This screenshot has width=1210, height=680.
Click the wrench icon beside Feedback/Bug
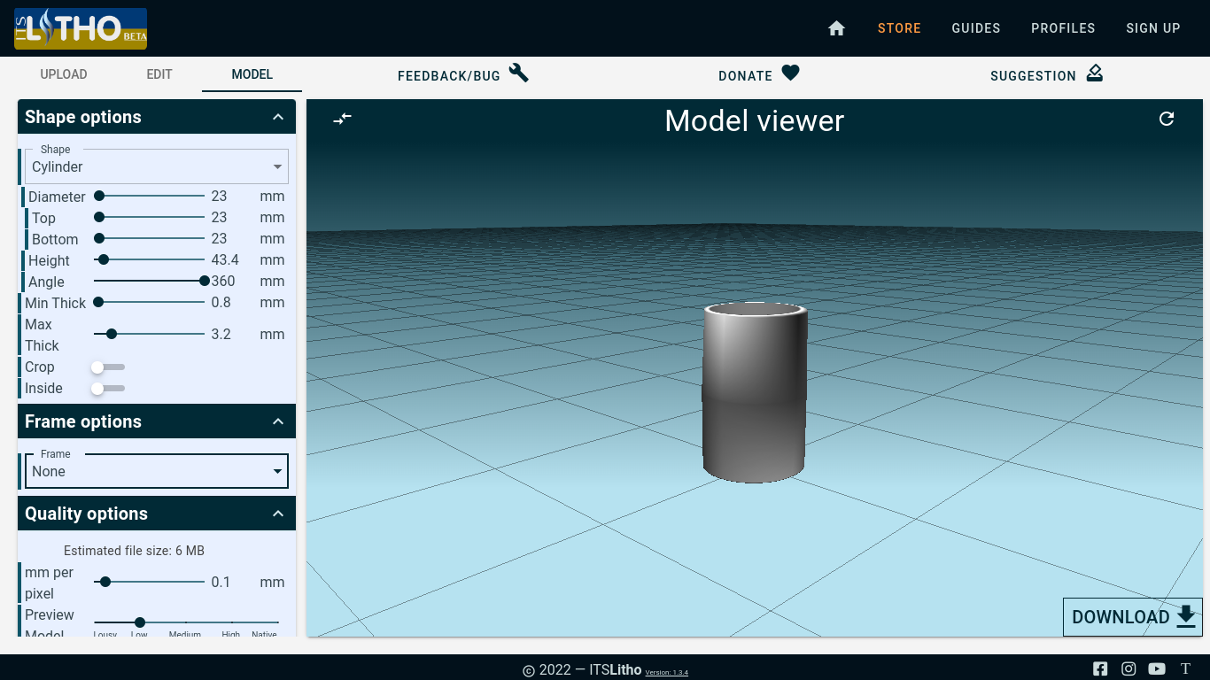pyautogui.click(x=519, y=73)
